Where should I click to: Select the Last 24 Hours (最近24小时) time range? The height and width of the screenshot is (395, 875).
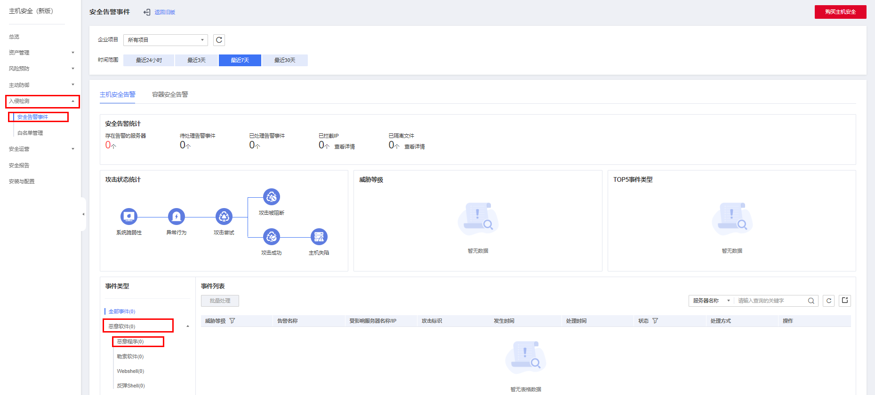click(x=149, y=60)
